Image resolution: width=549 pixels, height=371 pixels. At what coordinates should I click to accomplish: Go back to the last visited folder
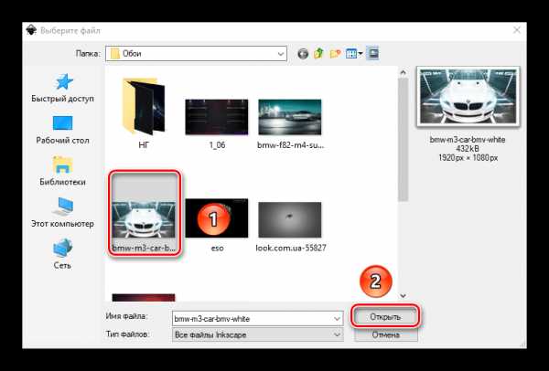pyautogui.click(x=303, y=54)
